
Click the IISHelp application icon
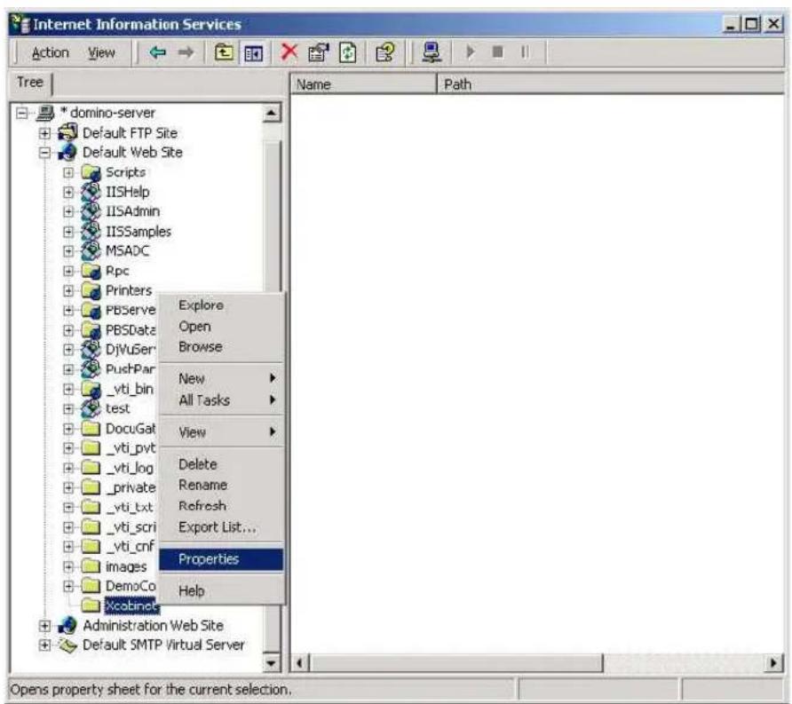click(x=91, y=192)
